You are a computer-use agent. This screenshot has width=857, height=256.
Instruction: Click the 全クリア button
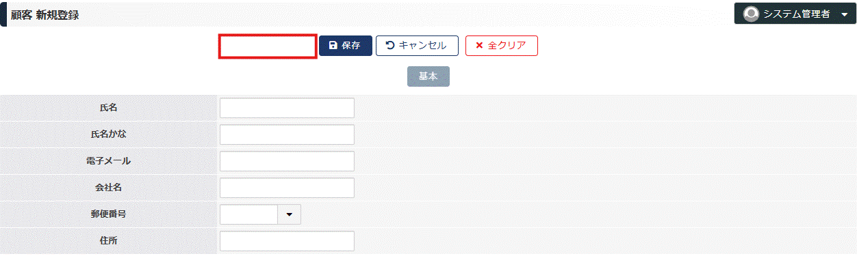(502, 46)
